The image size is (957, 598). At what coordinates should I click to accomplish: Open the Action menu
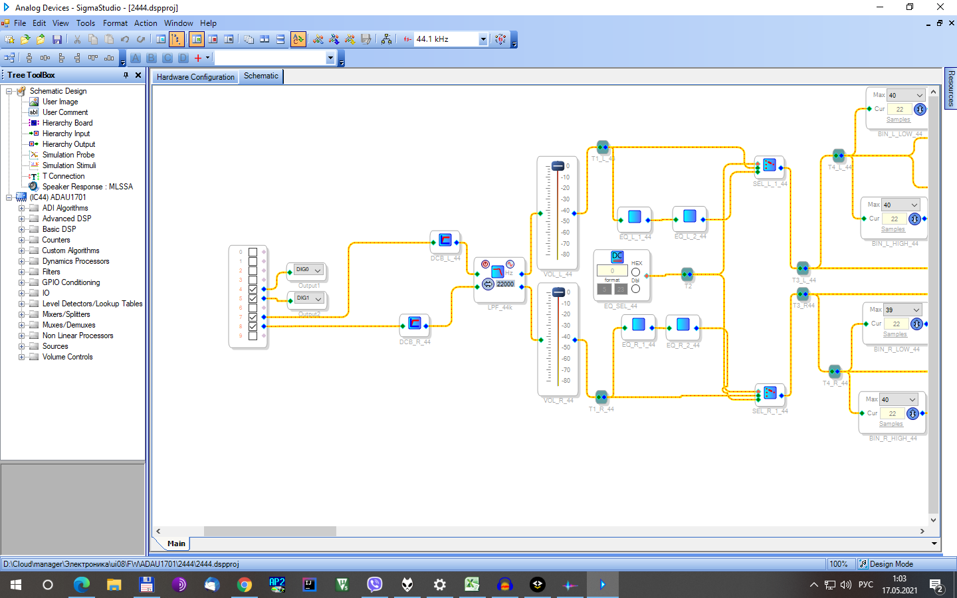click(146, 23)
